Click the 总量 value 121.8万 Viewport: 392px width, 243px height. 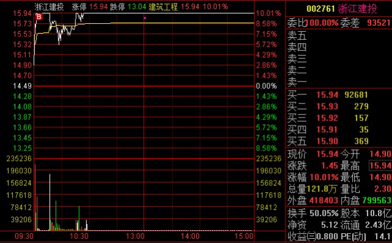[322, 189]
